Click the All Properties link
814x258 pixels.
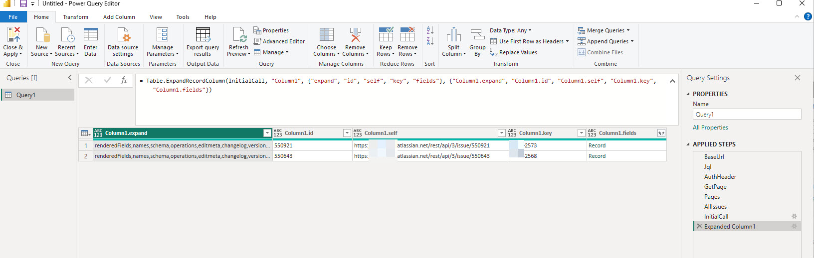710,128
